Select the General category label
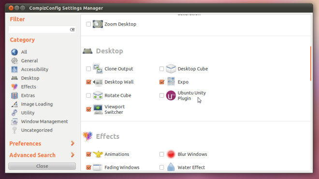The width and height of the screenshot is (319, 179). [29, 60]
